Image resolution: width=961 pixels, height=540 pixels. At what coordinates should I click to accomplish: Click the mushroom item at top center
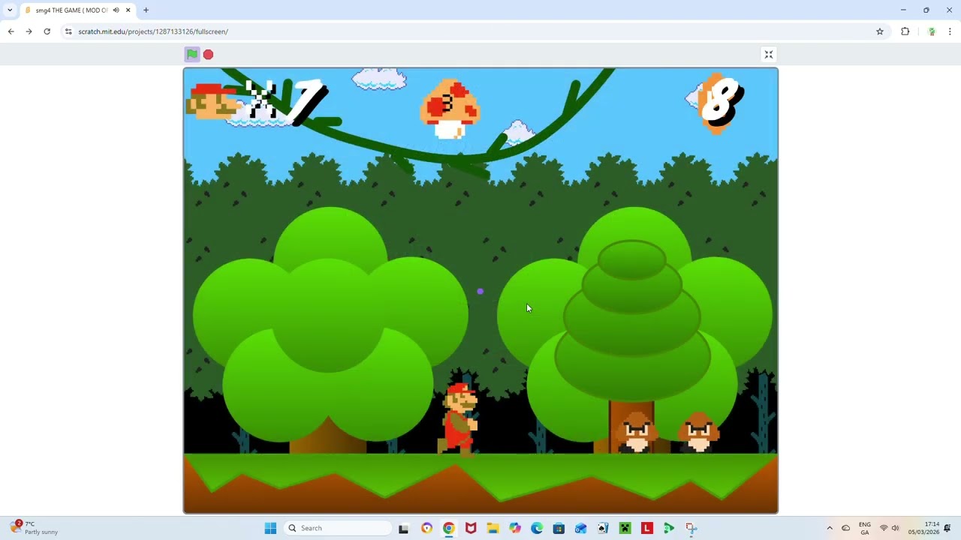[449, 109]
